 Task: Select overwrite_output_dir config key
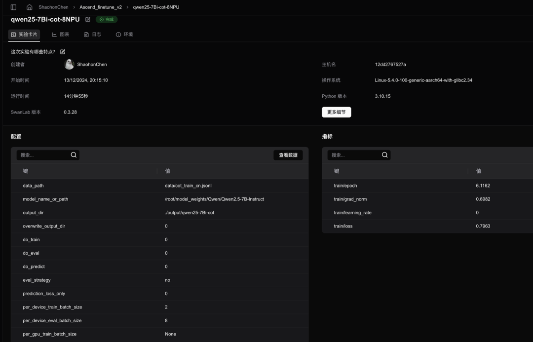(x=44, y=226)
